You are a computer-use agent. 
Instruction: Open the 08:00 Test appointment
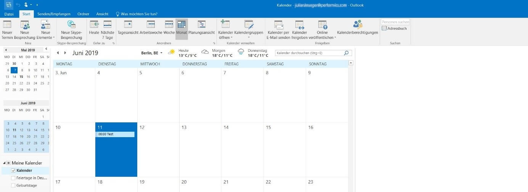[x=115, y=134]
